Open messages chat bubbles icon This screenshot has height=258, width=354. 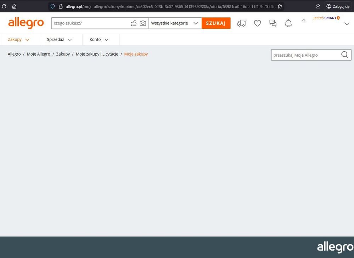click(273, 23)
